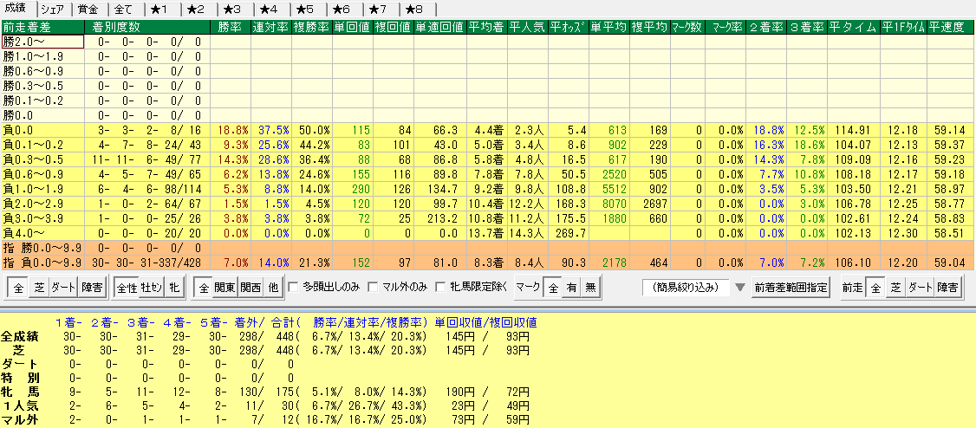976x428 pixels.
Task: Sort by the 平均着 column header
Action: point(487,27)
